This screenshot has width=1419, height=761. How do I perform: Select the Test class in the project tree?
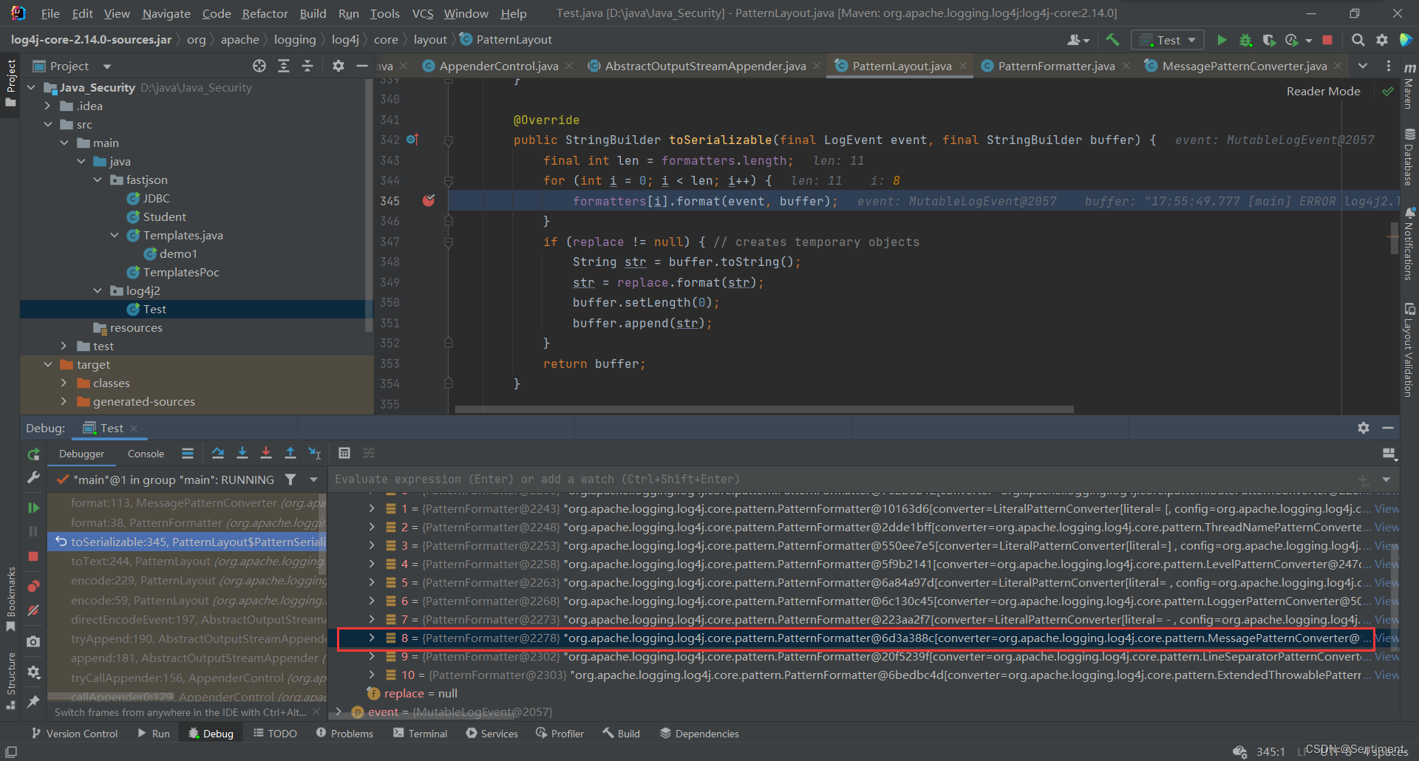[154, 309]
